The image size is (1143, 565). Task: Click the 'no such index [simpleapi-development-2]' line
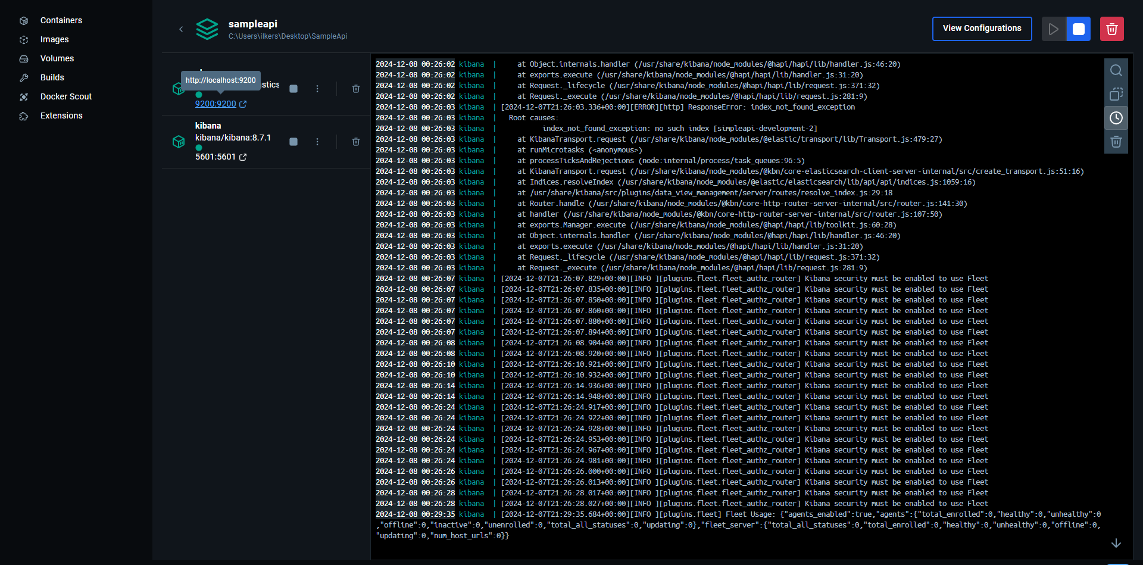point(679,129)
